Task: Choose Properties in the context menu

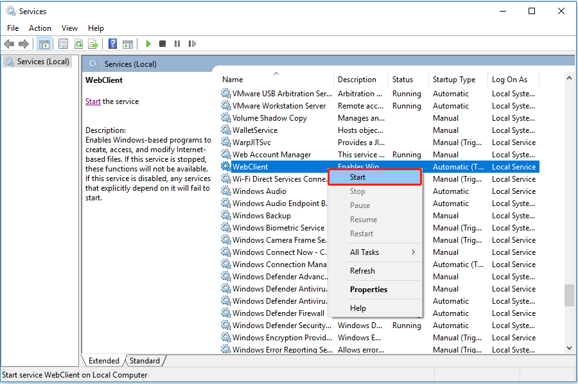Action: click(374, 290)
